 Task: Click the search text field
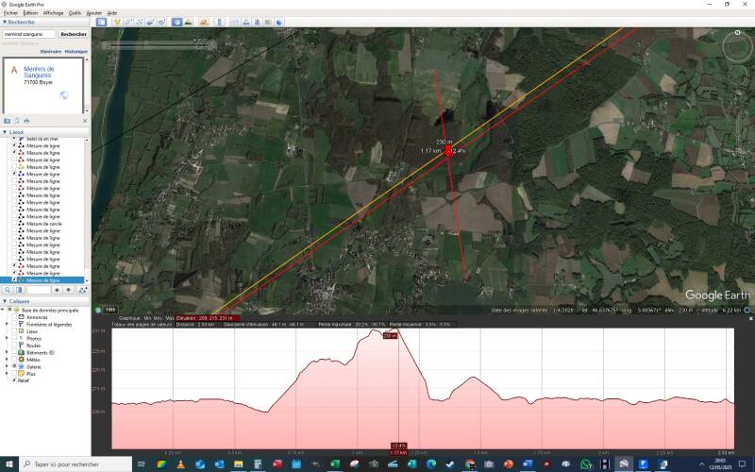click(29, 34)
